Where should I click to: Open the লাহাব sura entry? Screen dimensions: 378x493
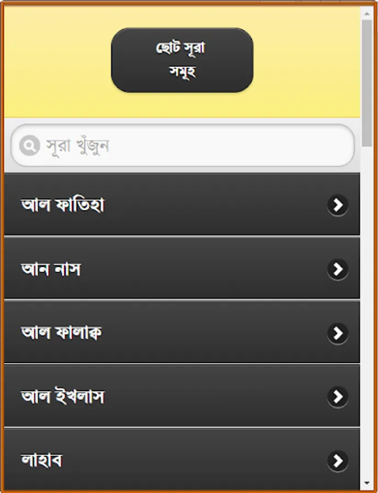182,458
